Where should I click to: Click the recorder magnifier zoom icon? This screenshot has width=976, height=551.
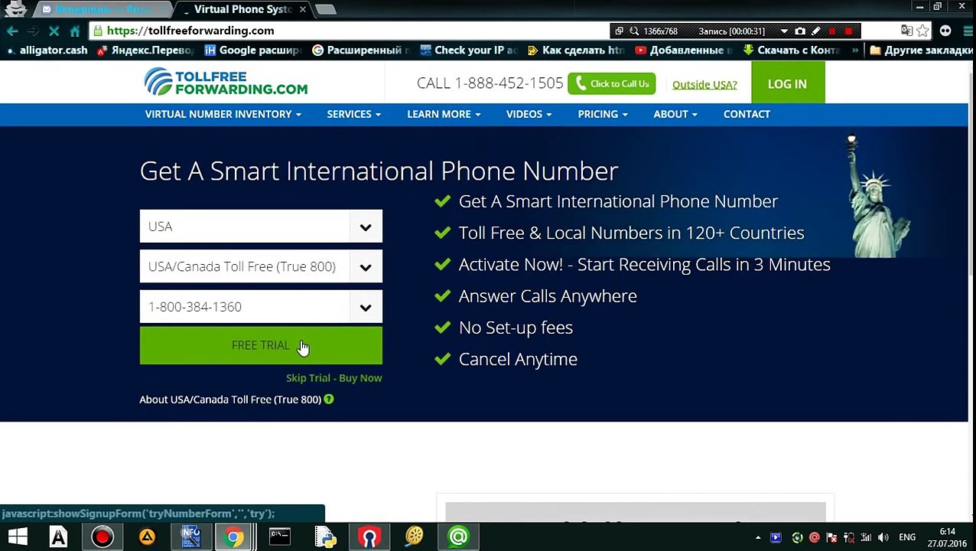(x=634, y=31)
